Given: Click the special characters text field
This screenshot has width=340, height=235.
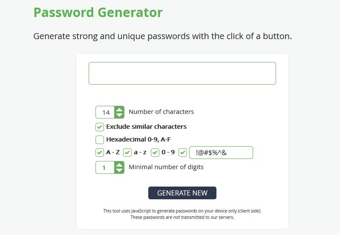Looking at the screenshot, I should (221, 153).
